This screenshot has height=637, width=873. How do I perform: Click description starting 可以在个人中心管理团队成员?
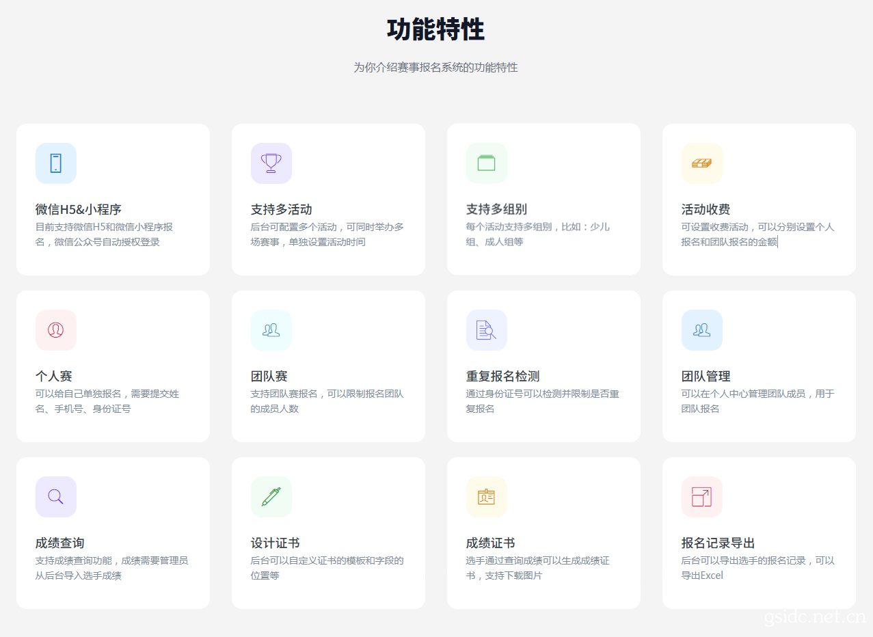pos(758,401)
